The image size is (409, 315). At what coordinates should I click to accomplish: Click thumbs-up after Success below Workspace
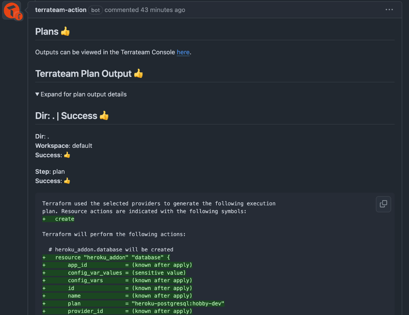point(67,155)
